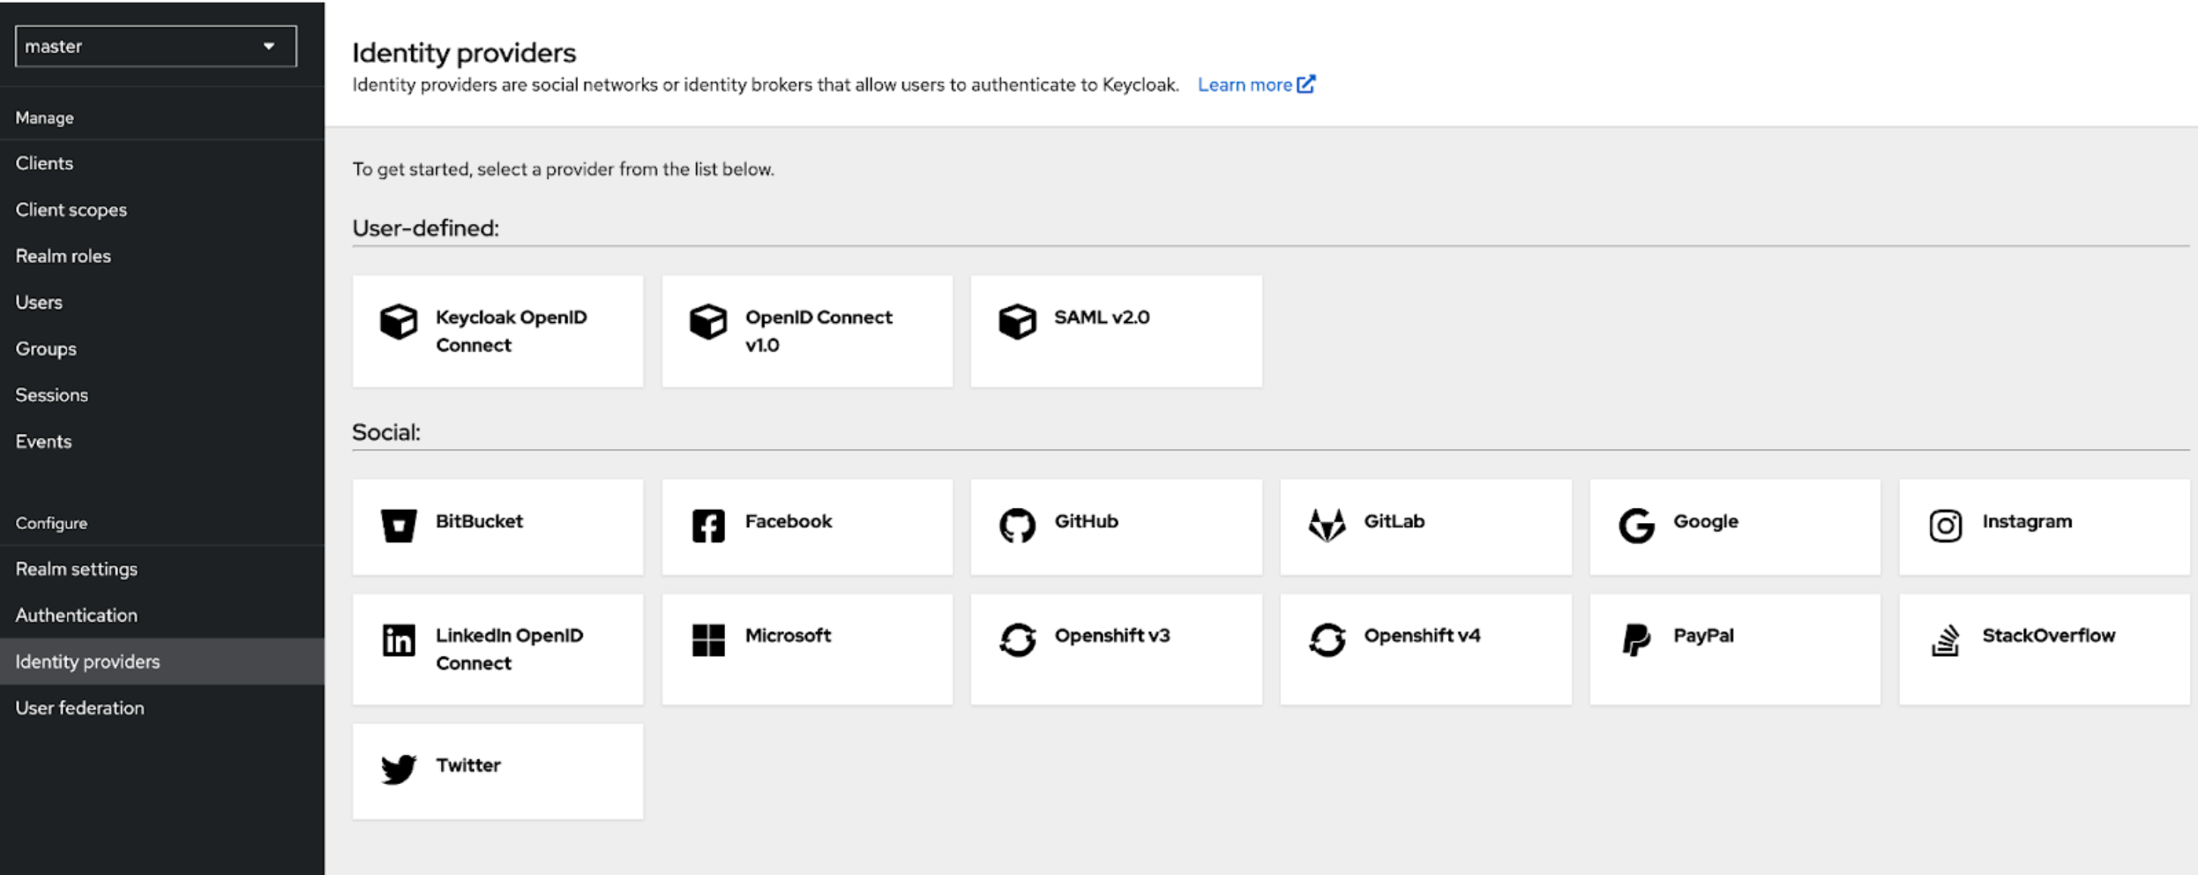The height and width of the screenshot is (875, 2198).
Task: Open the Authentication sidebar item
Action: pyautogui.click(x=77, y=615)
